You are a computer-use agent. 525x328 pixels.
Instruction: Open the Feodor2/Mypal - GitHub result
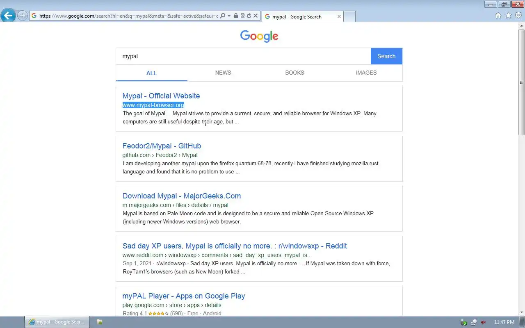[162, 146]
